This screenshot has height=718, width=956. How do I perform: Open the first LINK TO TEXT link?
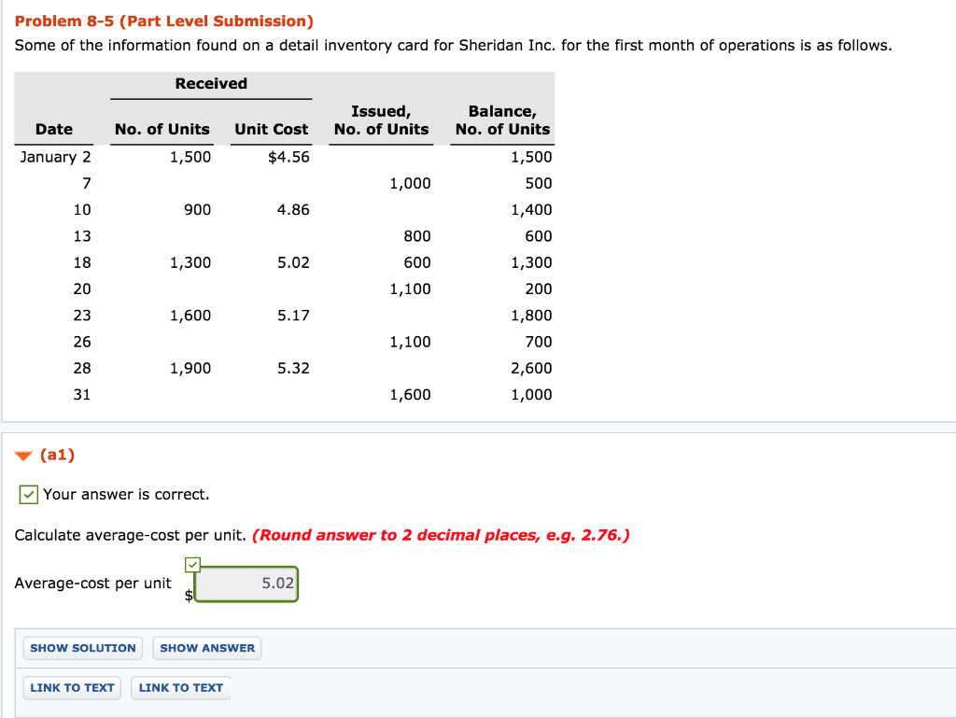[x=72, y=687]
